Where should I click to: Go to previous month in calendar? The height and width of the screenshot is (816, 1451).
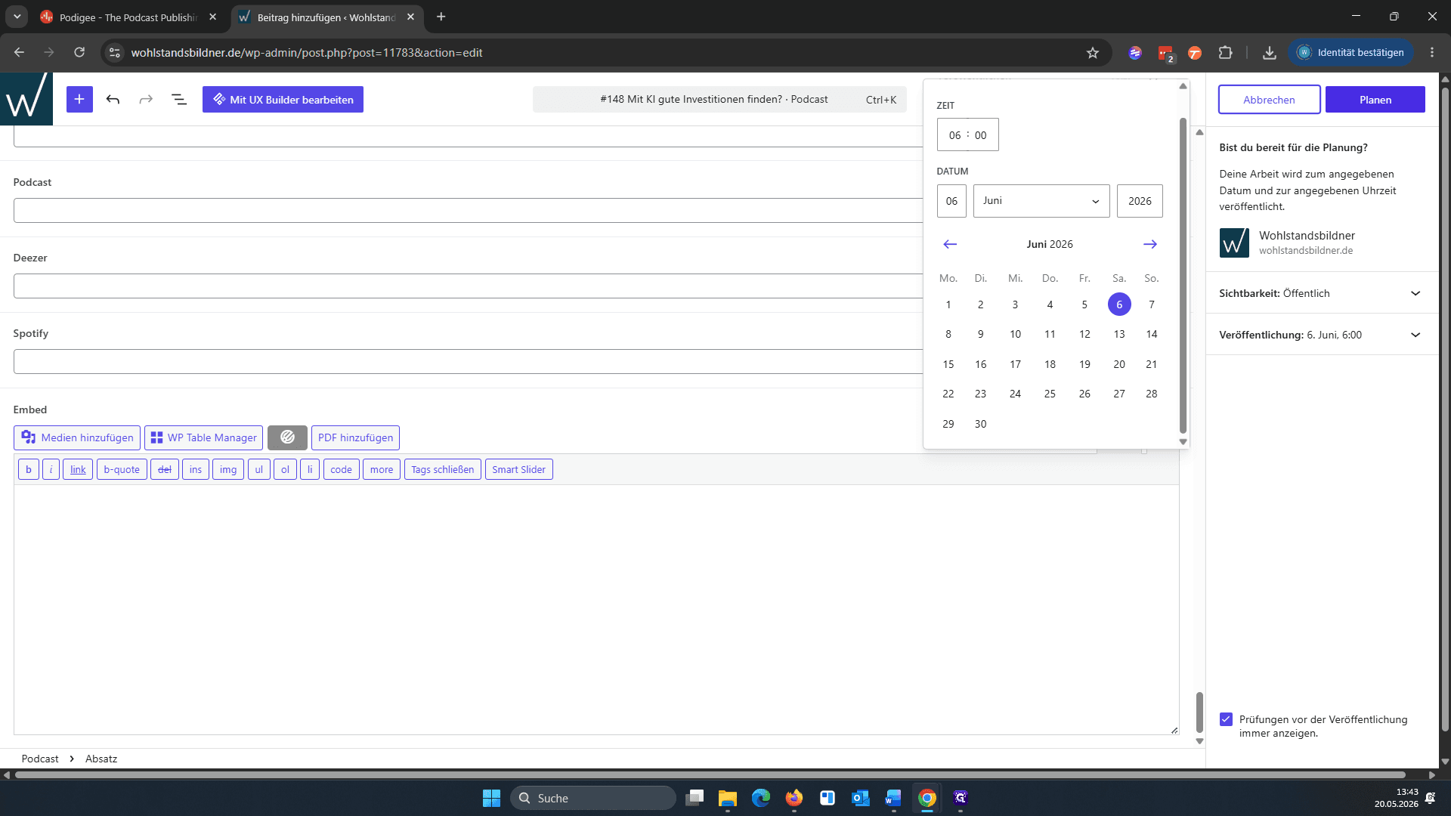pos(950,244)
